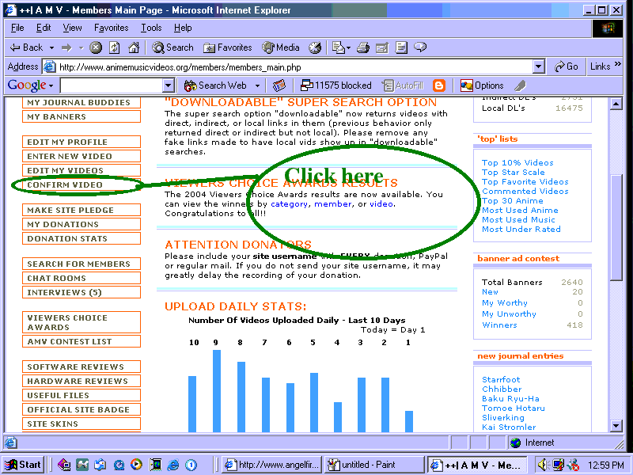Click the Stop loading toolbar icon
Viewport: 633px width, 475px height.
[96, 47]
